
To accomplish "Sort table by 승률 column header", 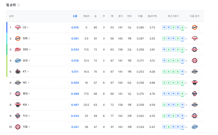I will 75,16.
